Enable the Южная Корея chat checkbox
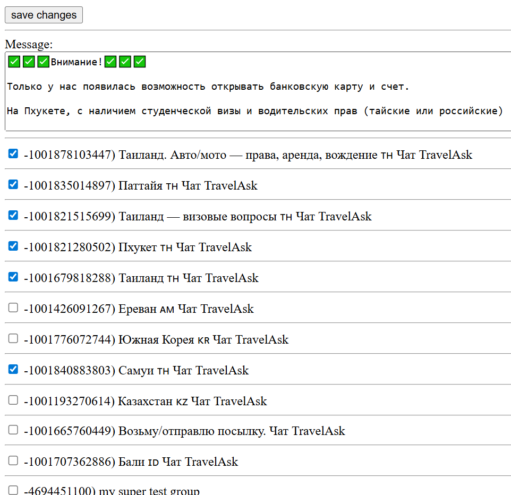511x495 pixels. point(13,339)
